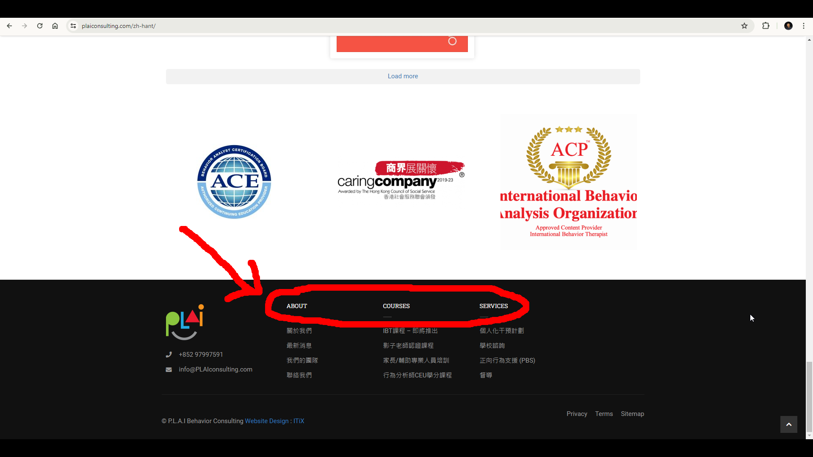813x457 pixels.
Task: Click the back-to-top arrow button
Action: 789,424
